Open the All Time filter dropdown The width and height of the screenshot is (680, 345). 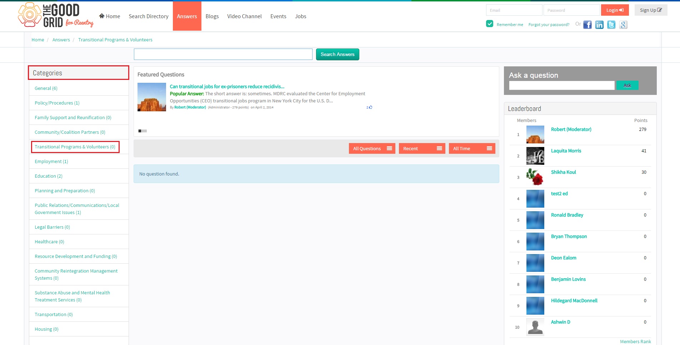click(472, 148)
